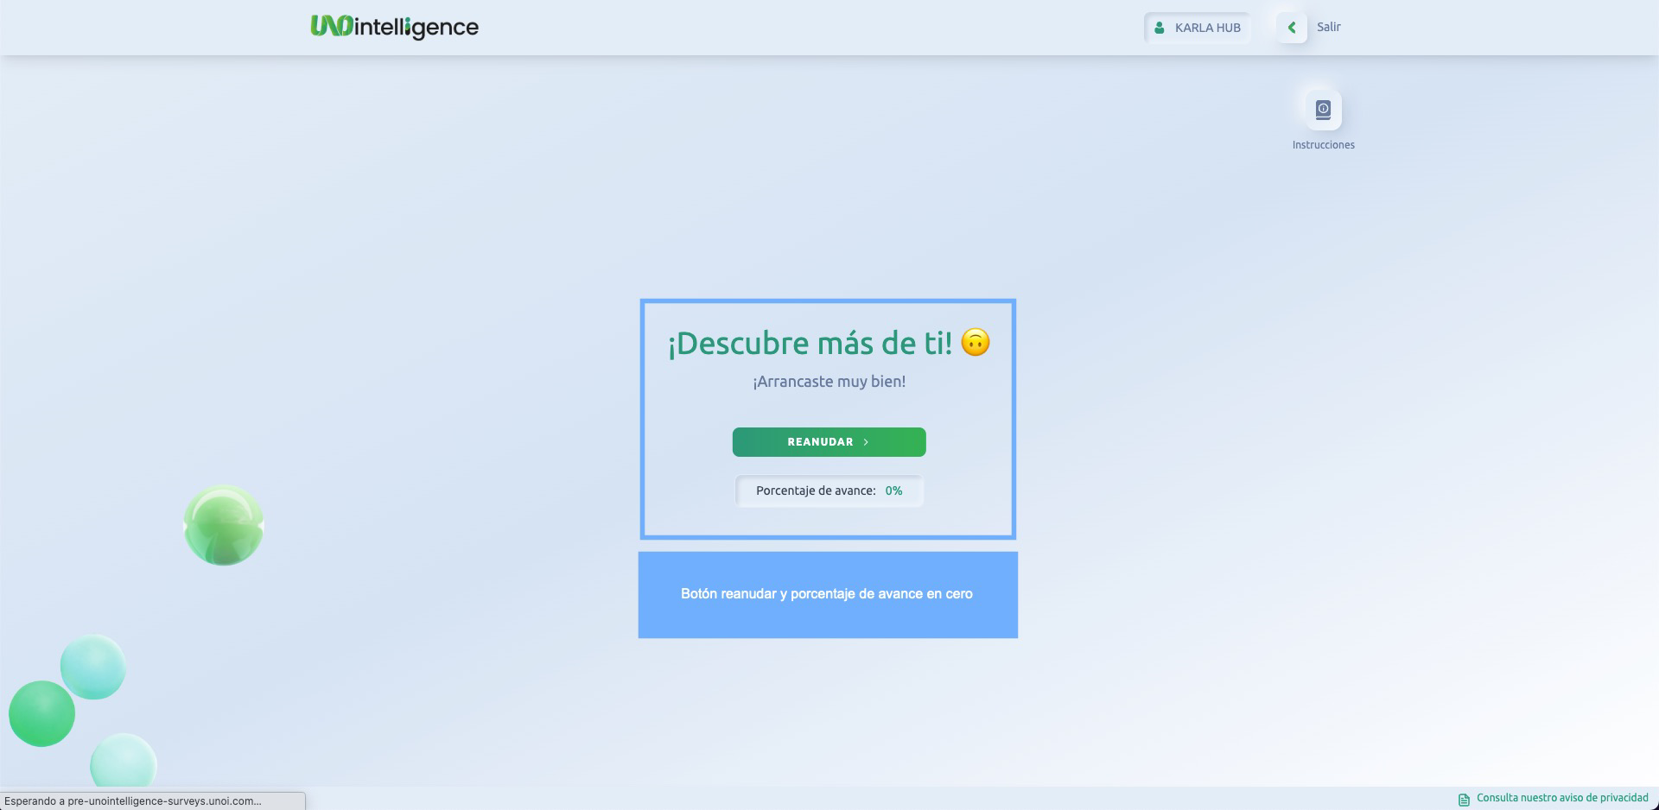This screenshot has width=1659, height=810.
Task: Click the Instrucciones label
Action: point(1323,145)
